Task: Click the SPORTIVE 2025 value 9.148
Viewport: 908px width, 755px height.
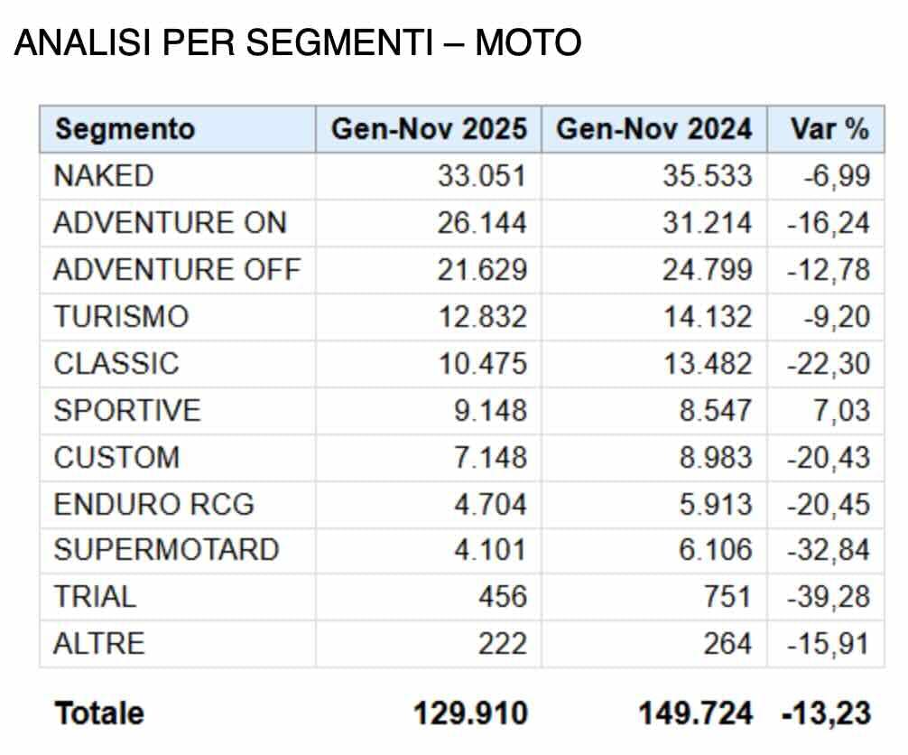Action: 490,411
